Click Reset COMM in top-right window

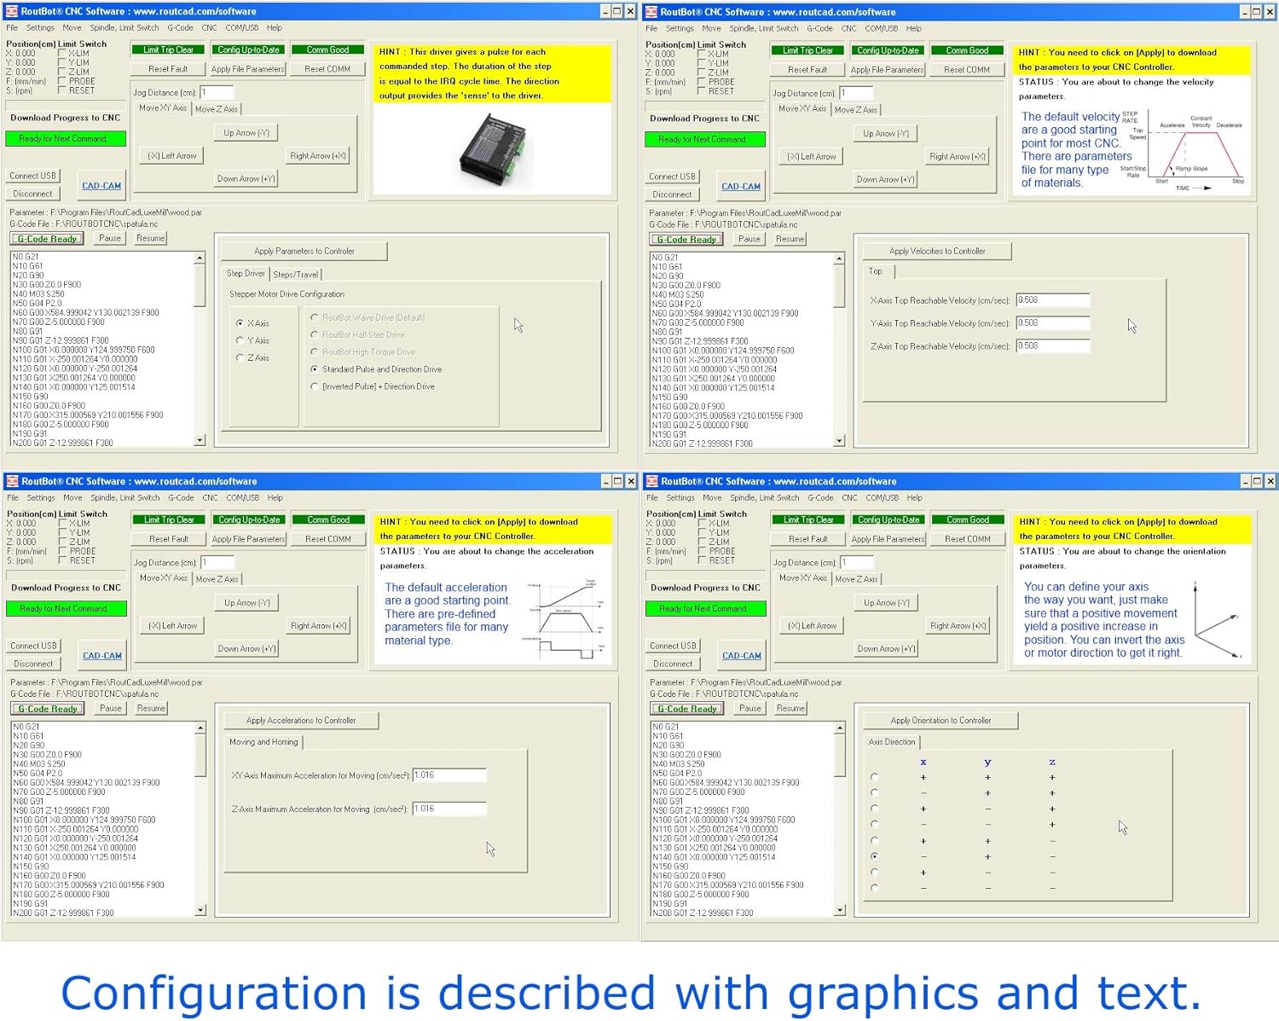[x=967, y=70]
